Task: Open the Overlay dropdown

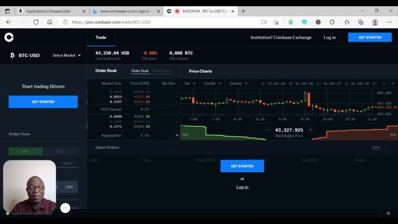Action: pyautogui.click(x=238, y=83)
